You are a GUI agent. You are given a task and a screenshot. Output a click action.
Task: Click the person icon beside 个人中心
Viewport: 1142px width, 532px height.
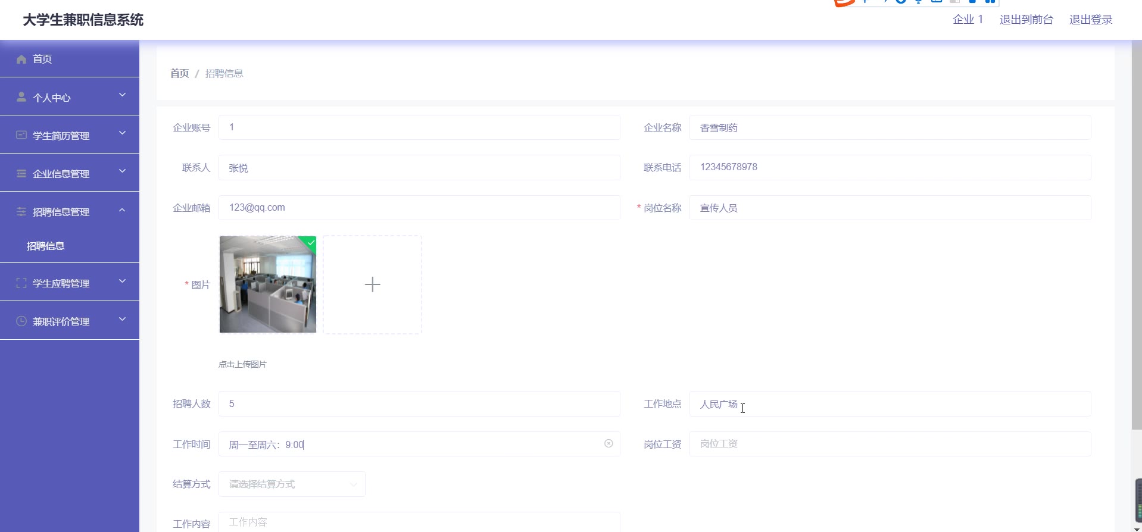[21, 97]
